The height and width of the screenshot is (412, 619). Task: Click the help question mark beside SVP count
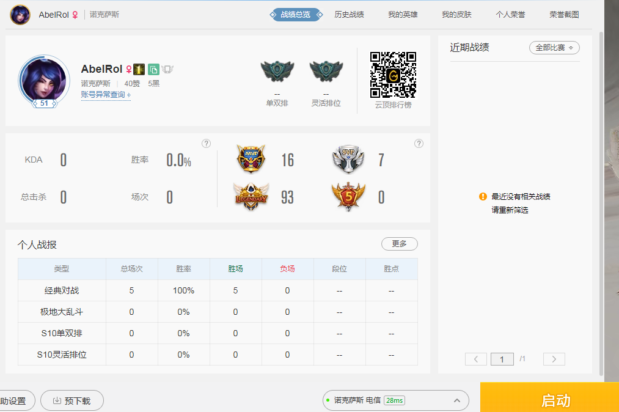click(x=419, y=144)
